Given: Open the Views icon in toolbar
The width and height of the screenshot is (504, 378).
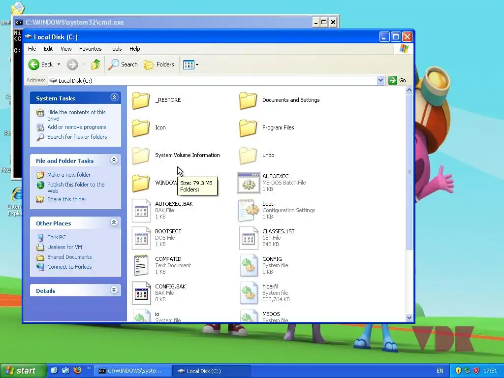Looking at the screenshot, I should pyautogui.click(x=189, y=64).
